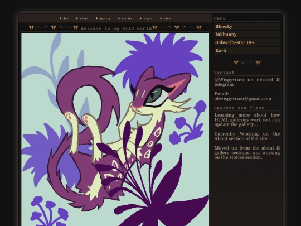Click the purple fox artwork image
The height and width of the screenshot is (226, 301).
(x=115, y=129)
